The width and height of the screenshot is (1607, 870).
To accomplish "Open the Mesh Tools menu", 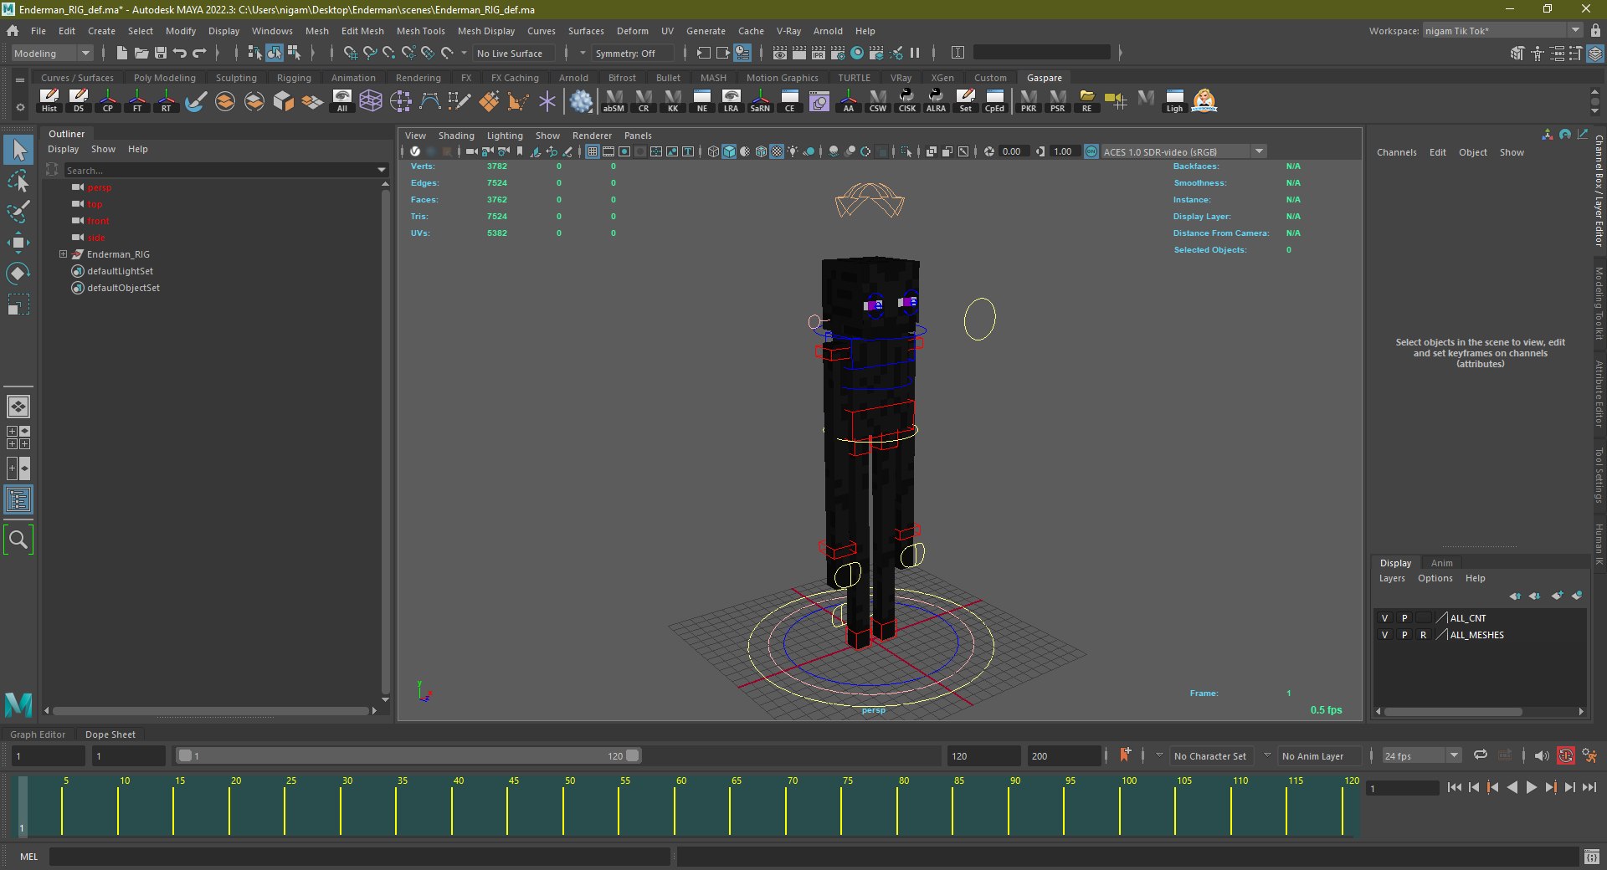I will 420,31.
